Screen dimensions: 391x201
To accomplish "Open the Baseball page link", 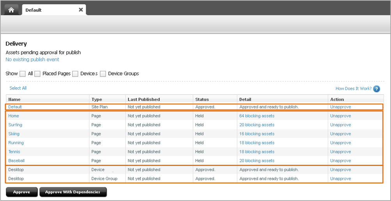I will (16, 160).
